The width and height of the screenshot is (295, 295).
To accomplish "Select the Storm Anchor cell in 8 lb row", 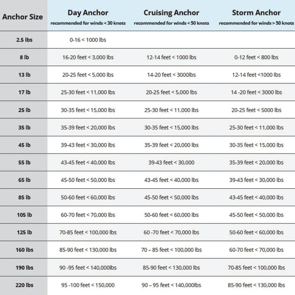I will tap(256, 57).
